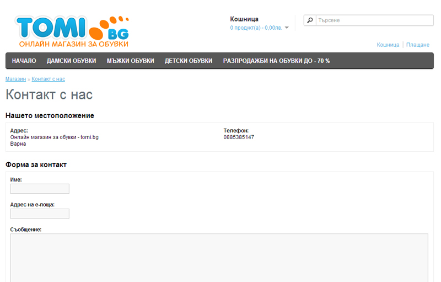Expand the cart dropdown arrow
This screenshot has height=282, width=441.
point(287,28)
